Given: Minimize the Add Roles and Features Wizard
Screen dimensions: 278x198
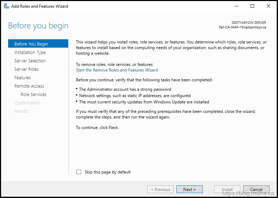Looking at the screenshot, I should click(236, 6).
